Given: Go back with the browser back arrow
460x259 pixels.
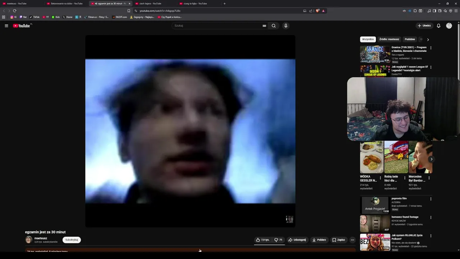Looking at the screenshot, I should coord(4,11).
